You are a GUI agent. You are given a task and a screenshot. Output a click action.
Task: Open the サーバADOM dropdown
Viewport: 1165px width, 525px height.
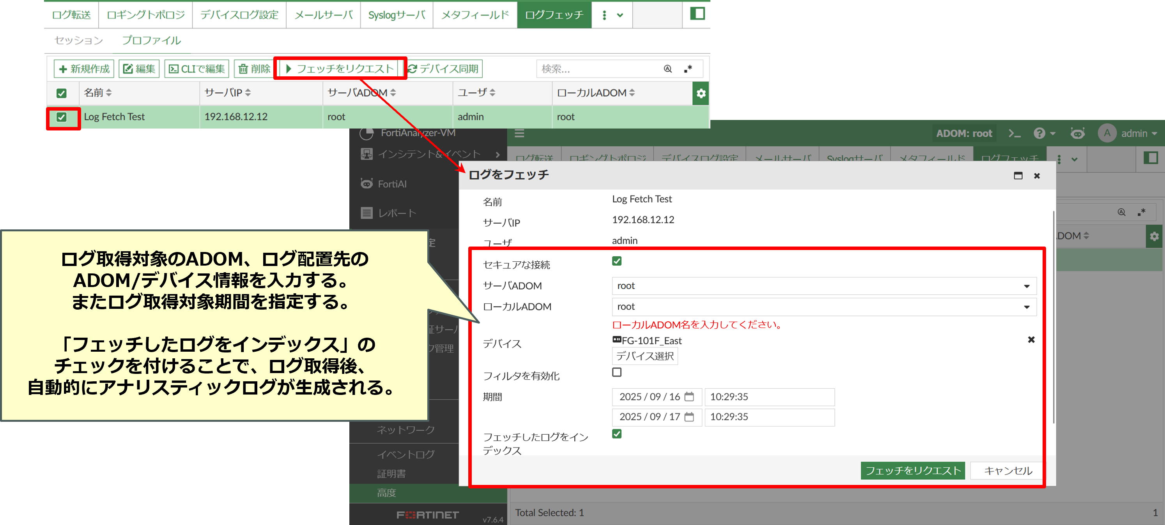pyautogui.click(x=823, y=285)
